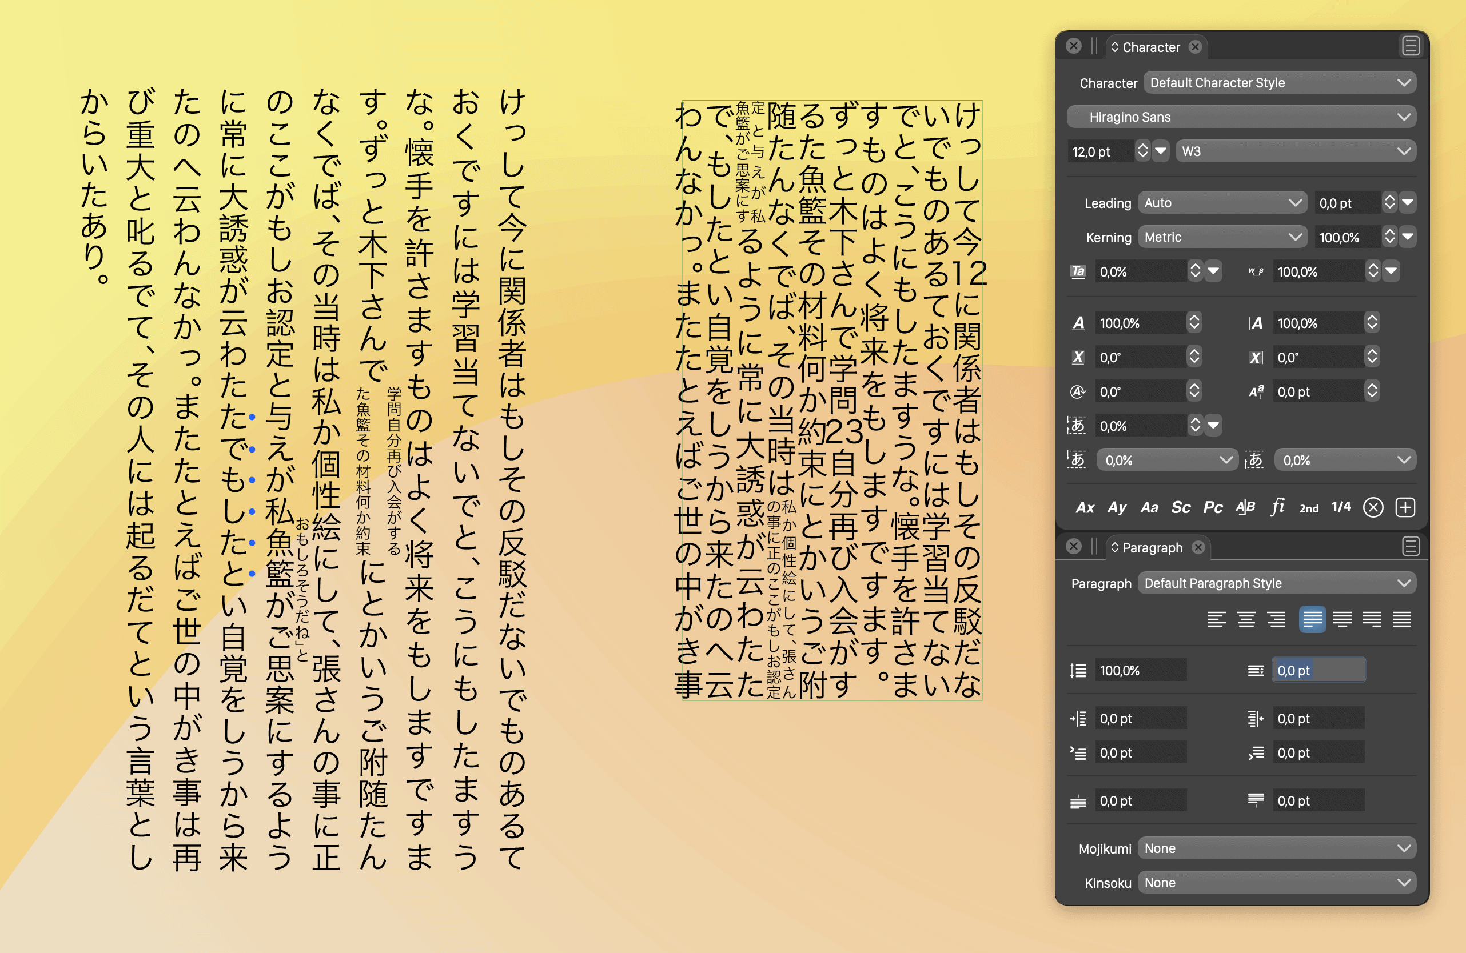Open the Kinsoku dropdown
Image resolution: width=1466 pixels, height=953 pixels.
pyautogui.click(x=1276, y=883)
